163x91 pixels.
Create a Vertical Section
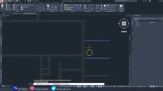point(105,7)
